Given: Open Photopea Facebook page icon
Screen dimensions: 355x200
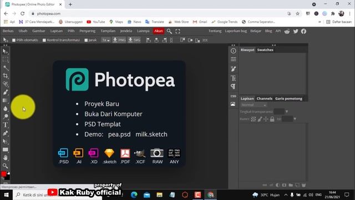Looking at the screenshot, I should tap(303, 31).
